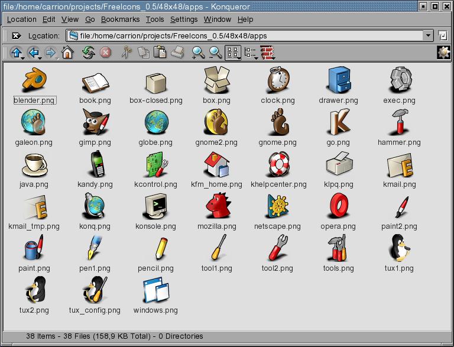Select the drawer.png file icon

point(339,80)
